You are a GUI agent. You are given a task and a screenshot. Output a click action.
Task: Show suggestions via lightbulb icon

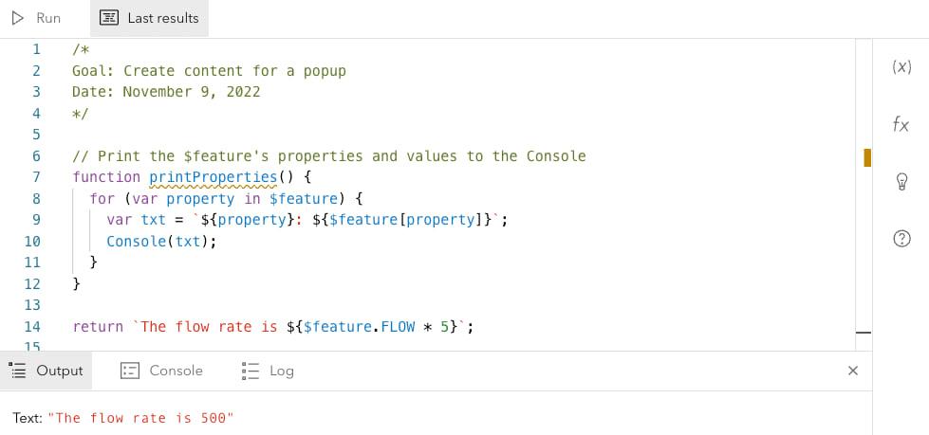coord(901,182)
